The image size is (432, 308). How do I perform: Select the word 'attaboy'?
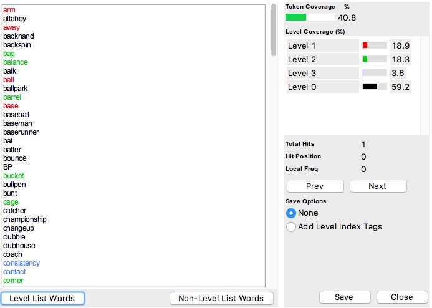click(14, 19)
